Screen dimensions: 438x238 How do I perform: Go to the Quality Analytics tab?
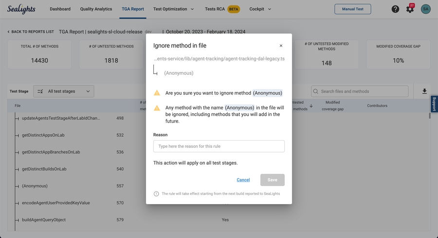pos(96,9)
